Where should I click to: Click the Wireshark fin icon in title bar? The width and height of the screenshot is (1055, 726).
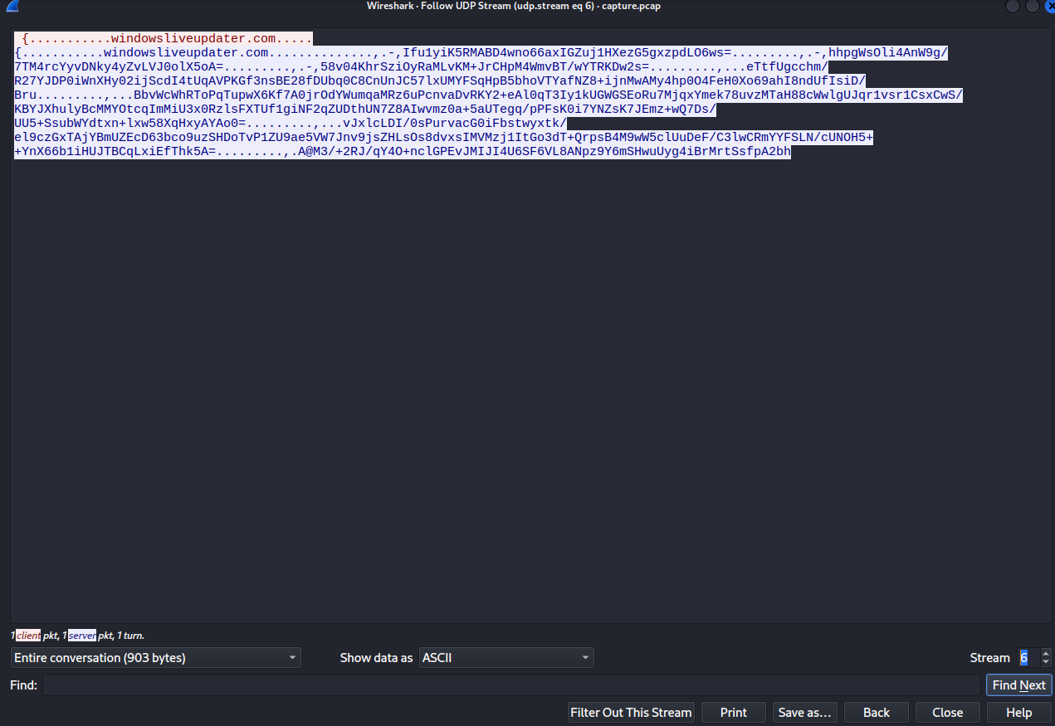pos(10,6)
